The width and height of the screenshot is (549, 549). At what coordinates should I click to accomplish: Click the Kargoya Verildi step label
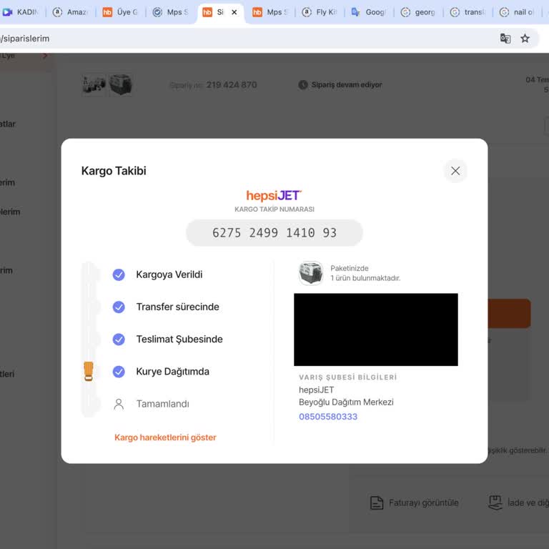169,274
